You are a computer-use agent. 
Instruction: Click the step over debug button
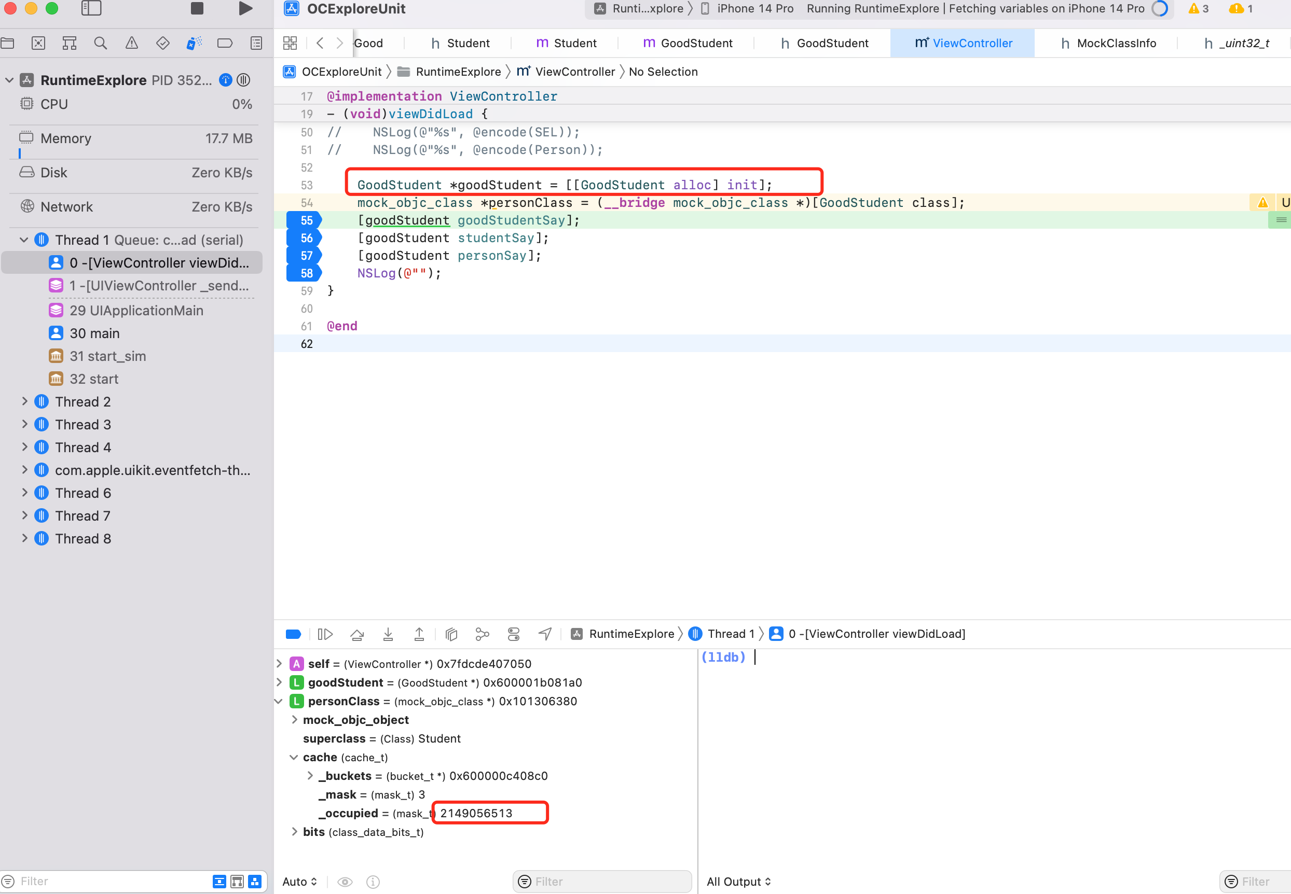[356, 634]
